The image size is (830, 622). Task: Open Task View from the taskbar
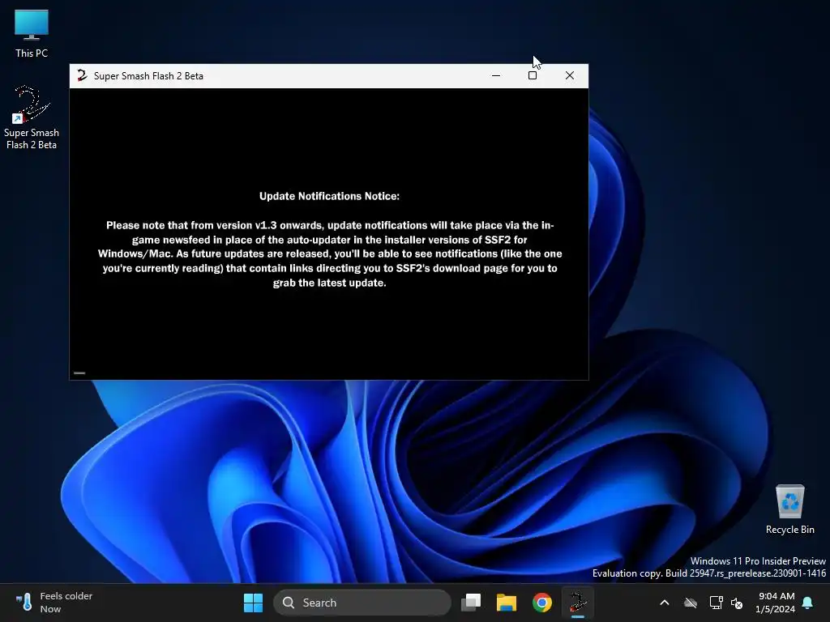click(471, 603)
